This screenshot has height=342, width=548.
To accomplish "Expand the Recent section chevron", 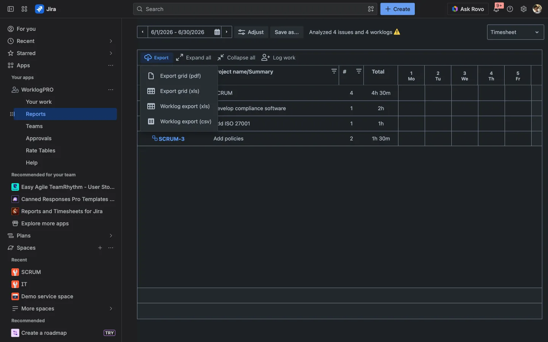I will (111, 41).
